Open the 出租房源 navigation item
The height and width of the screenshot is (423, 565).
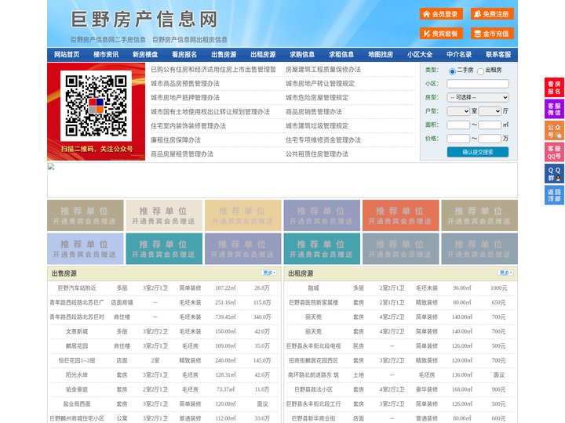pos(263,55)
